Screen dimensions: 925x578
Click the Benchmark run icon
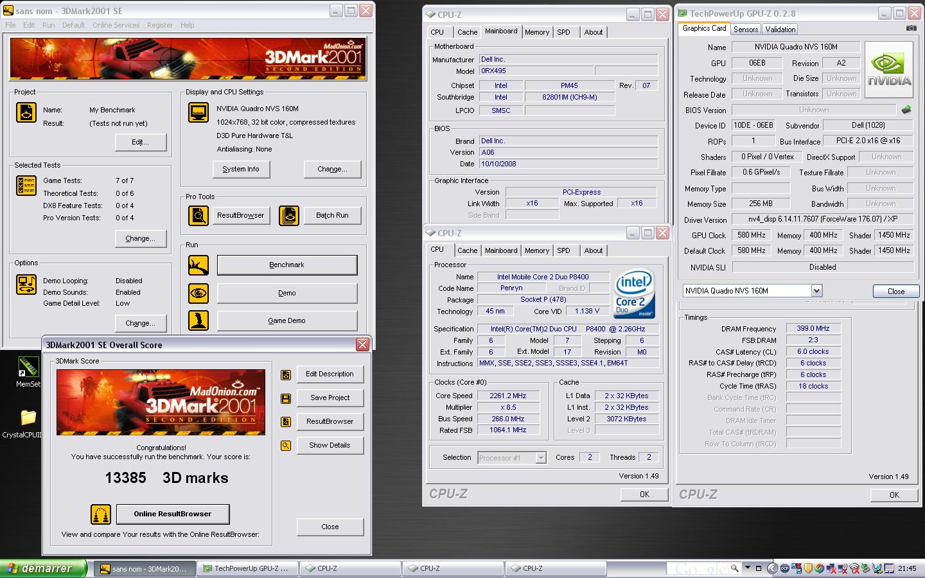(198, 265)
